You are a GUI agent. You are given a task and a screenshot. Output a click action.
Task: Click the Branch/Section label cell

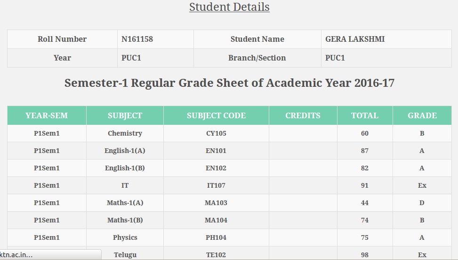pos(257,58)
